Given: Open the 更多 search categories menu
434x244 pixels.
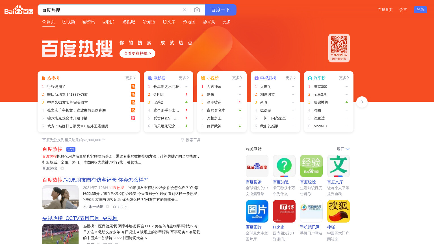Looking at the screenshot, I should pos(227,22).
